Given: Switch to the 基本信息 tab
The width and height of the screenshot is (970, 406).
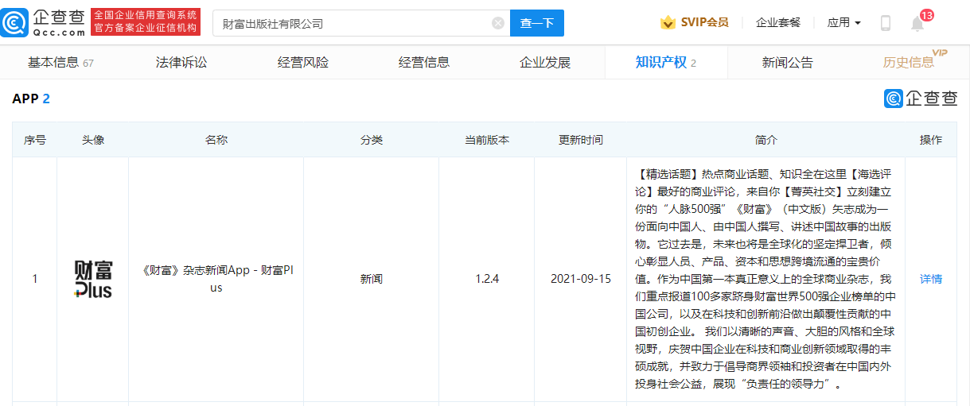Looking at the screenshot, I should pos(60,63).
